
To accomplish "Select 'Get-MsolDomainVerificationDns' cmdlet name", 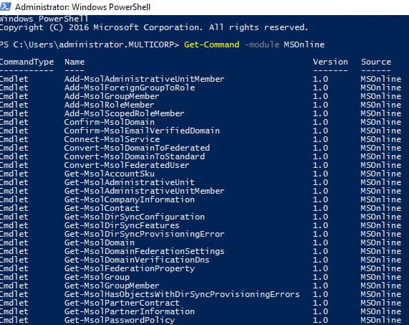I will point(137,260).
